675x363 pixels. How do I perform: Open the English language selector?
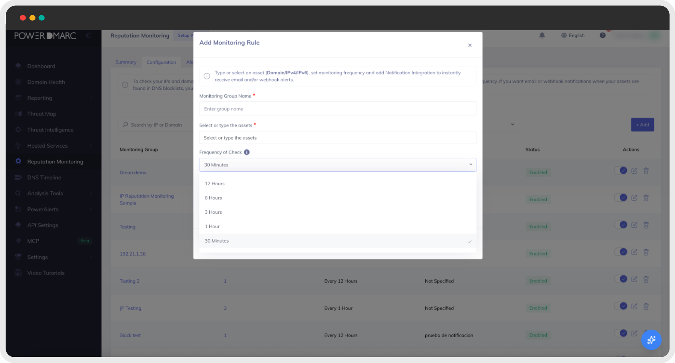[573, 35]
